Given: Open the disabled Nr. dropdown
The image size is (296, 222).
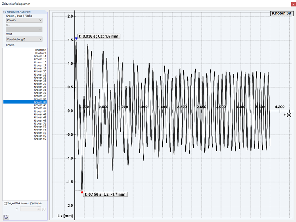Looking at the screenshot, I should 25,29.
